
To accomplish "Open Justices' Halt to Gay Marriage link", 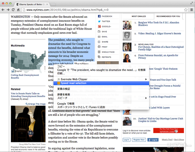I will [161, 120].
